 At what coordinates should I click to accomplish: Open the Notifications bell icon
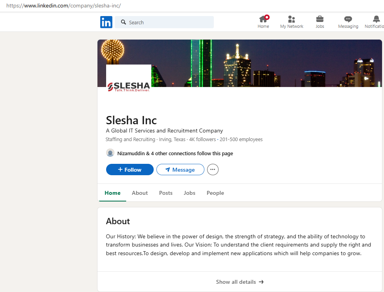376,19
